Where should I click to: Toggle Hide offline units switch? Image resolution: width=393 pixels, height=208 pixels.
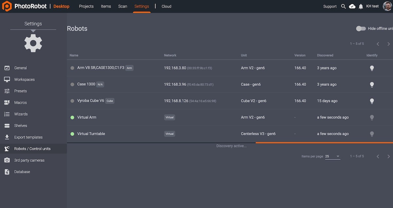coord(361,28)
